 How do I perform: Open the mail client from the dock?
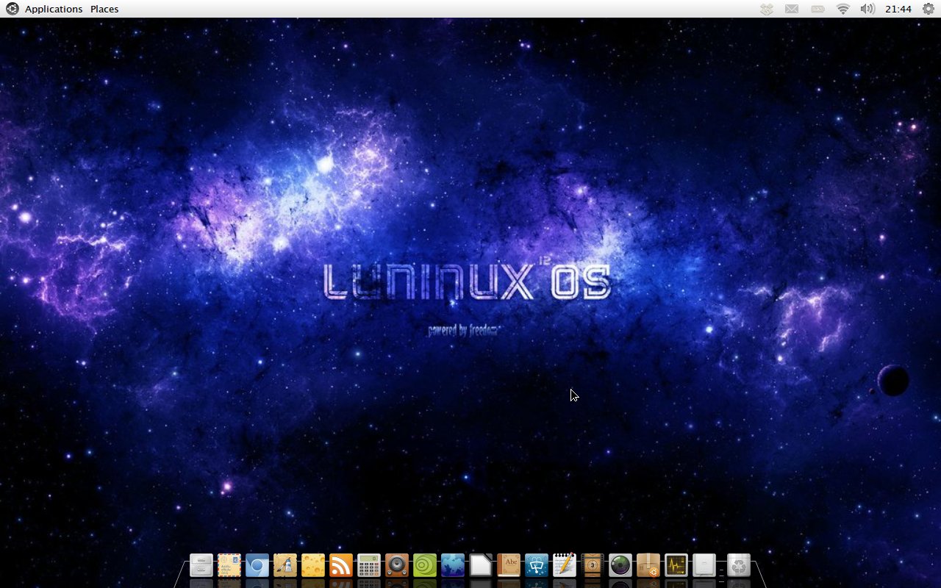[229, 566]
